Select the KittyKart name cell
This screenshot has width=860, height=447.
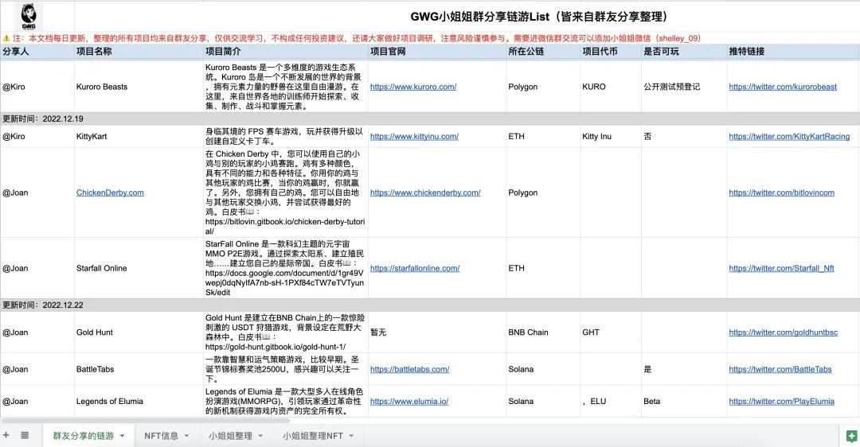pyautogui.click(x=139, y=136)
